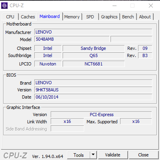Screen dimensions: 160x160
Task: Click the Ver. 1.94.0.x64 version text
Action: (47, 156)
